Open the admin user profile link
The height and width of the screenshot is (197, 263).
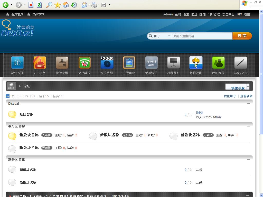coord(168,14)
